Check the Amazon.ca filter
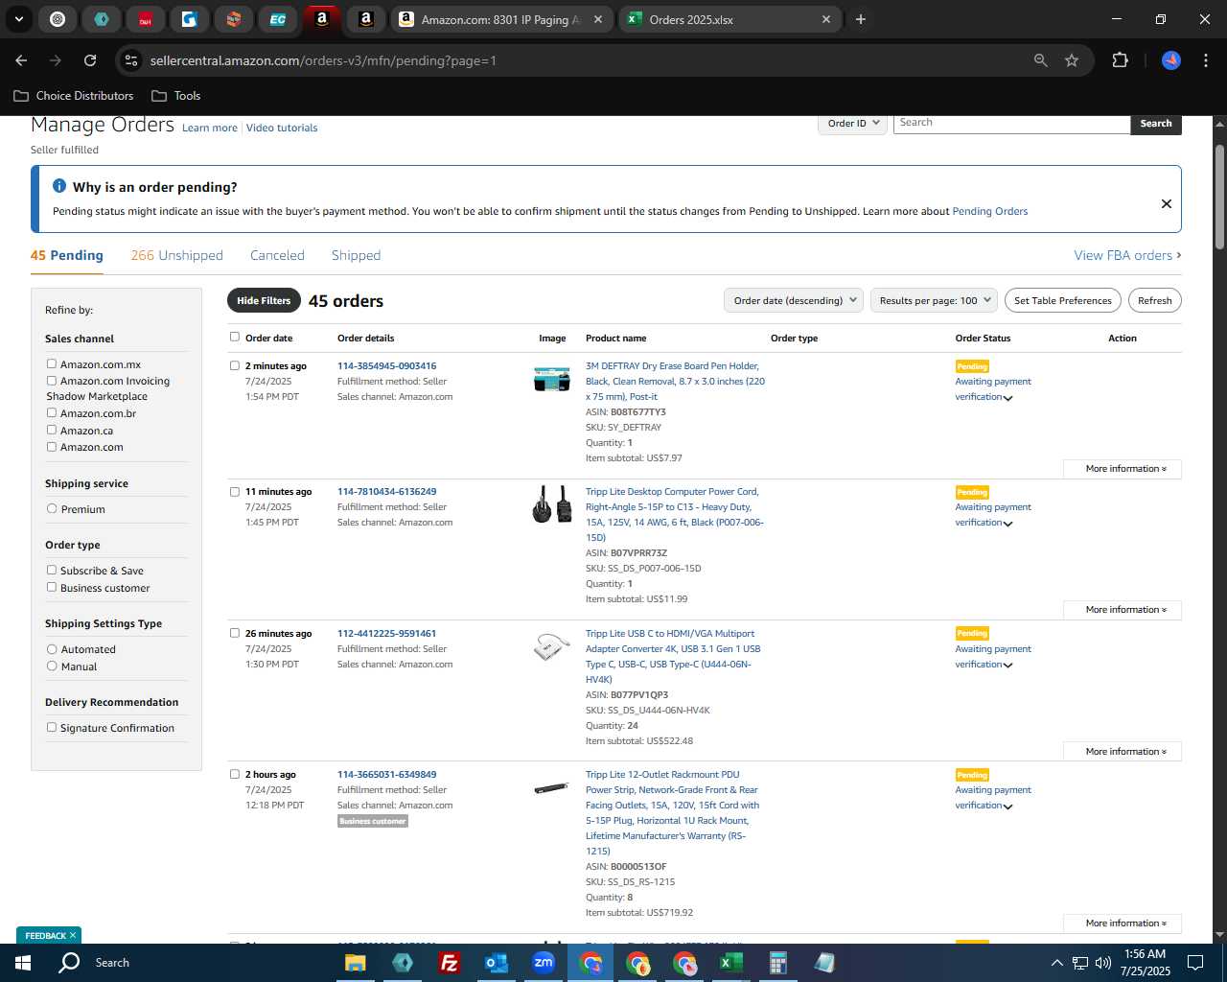 click(52, 430)
